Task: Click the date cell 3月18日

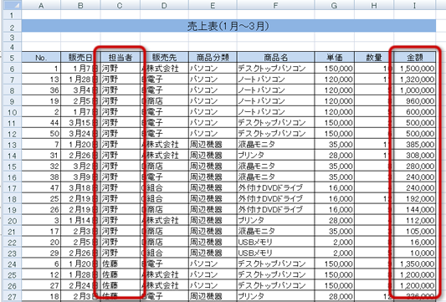Action: click(x=80, y=187)
